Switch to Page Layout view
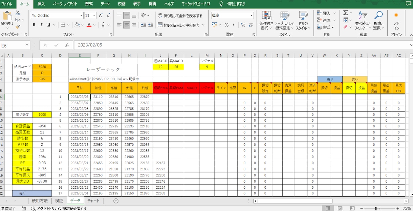This screenshot has width=413, height=211. pos(340,209)
